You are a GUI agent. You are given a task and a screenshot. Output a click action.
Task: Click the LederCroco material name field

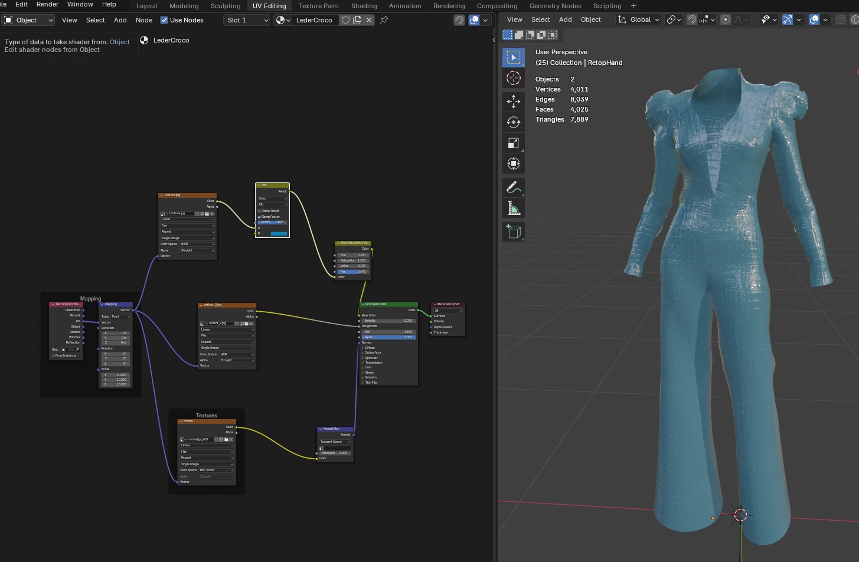315,20
